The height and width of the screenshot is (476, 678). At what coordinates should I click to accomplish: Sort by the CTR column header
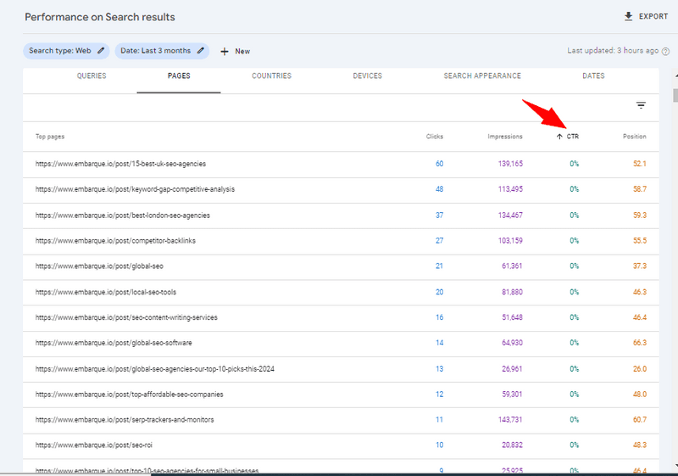pos(573,137)
